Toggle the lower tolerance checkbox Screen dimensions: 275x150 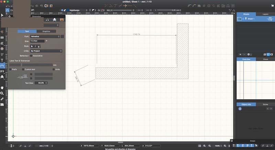point(31,78)
